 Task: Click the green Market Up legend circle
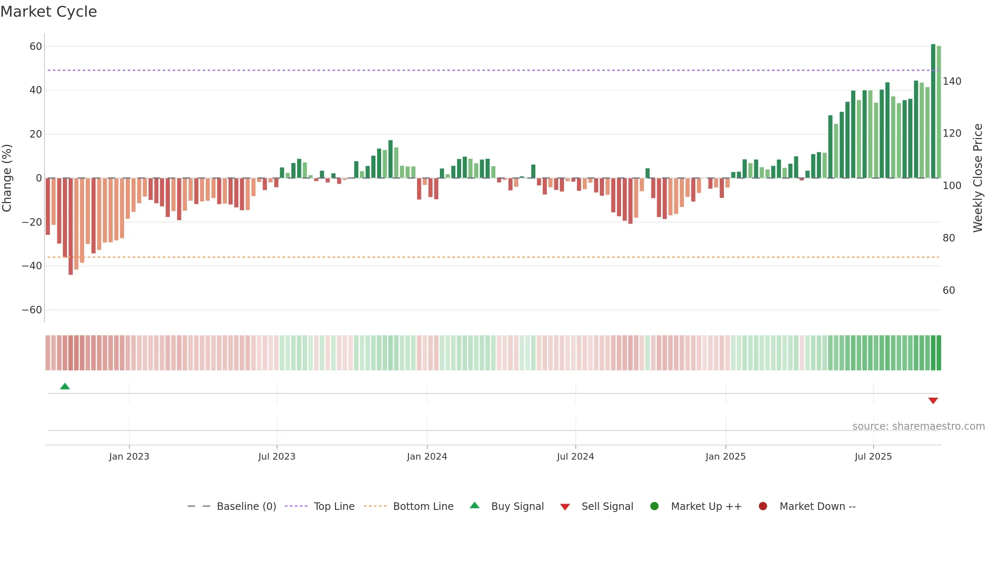(x=654, y=506)
